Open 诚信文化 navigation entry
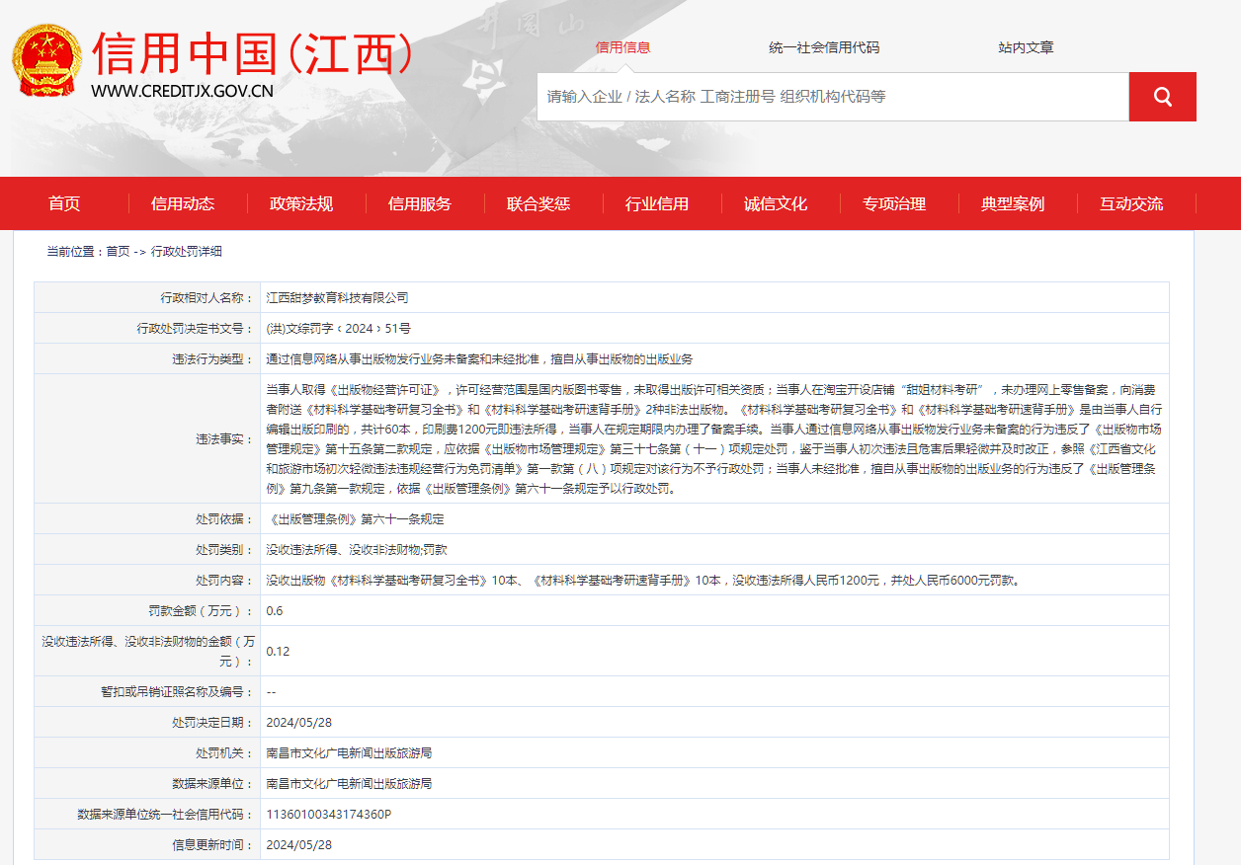 [777, 203]
